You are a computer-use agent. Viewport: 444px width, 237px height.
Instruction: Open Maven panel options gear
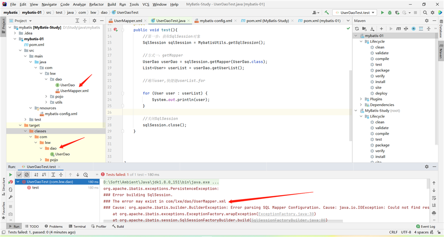427,21
